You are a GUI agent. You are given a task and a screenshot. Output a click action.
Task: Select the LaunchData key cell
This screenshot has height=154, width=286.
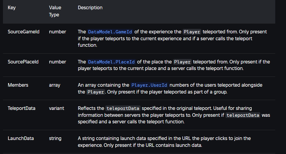21,138
